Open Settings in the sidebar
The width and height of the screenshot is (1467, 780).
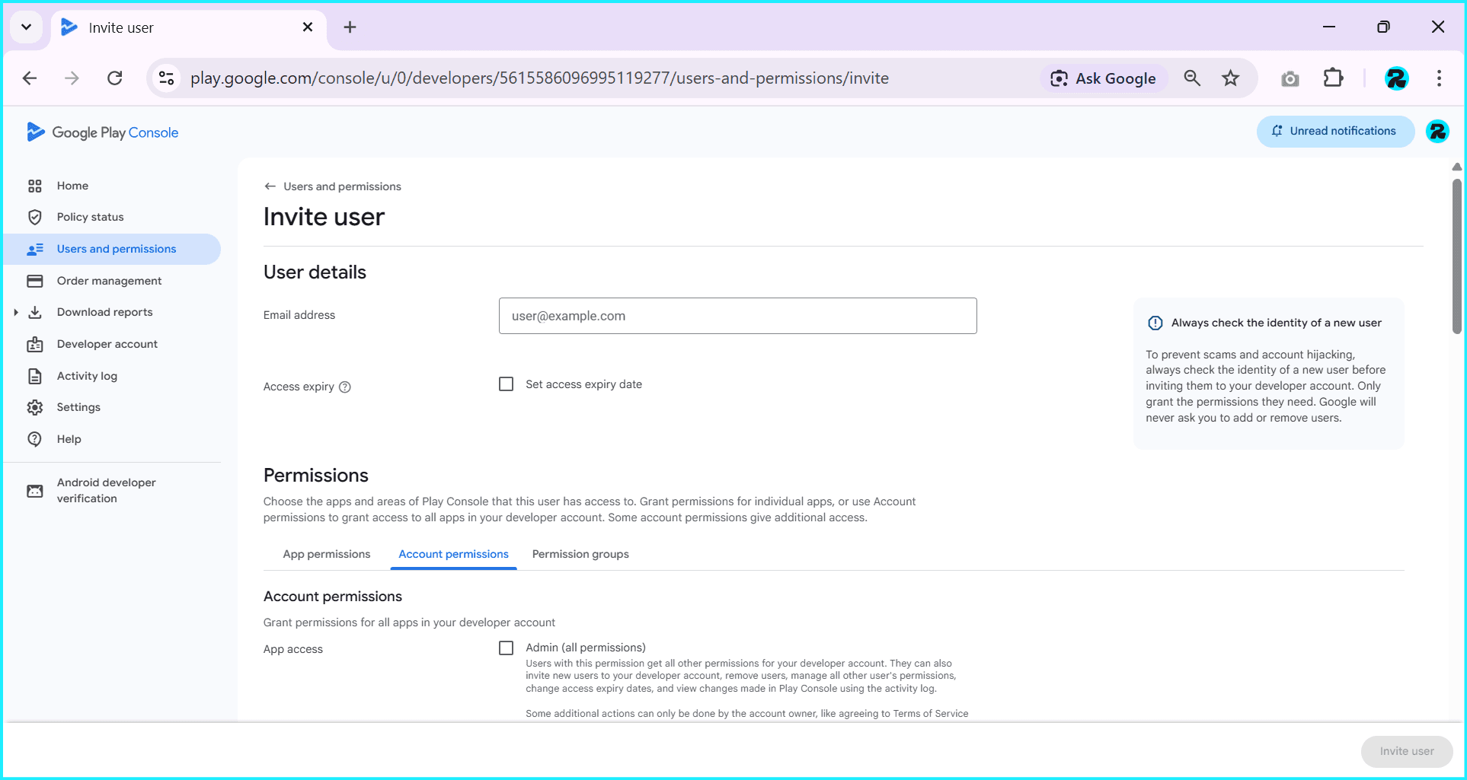112,407
